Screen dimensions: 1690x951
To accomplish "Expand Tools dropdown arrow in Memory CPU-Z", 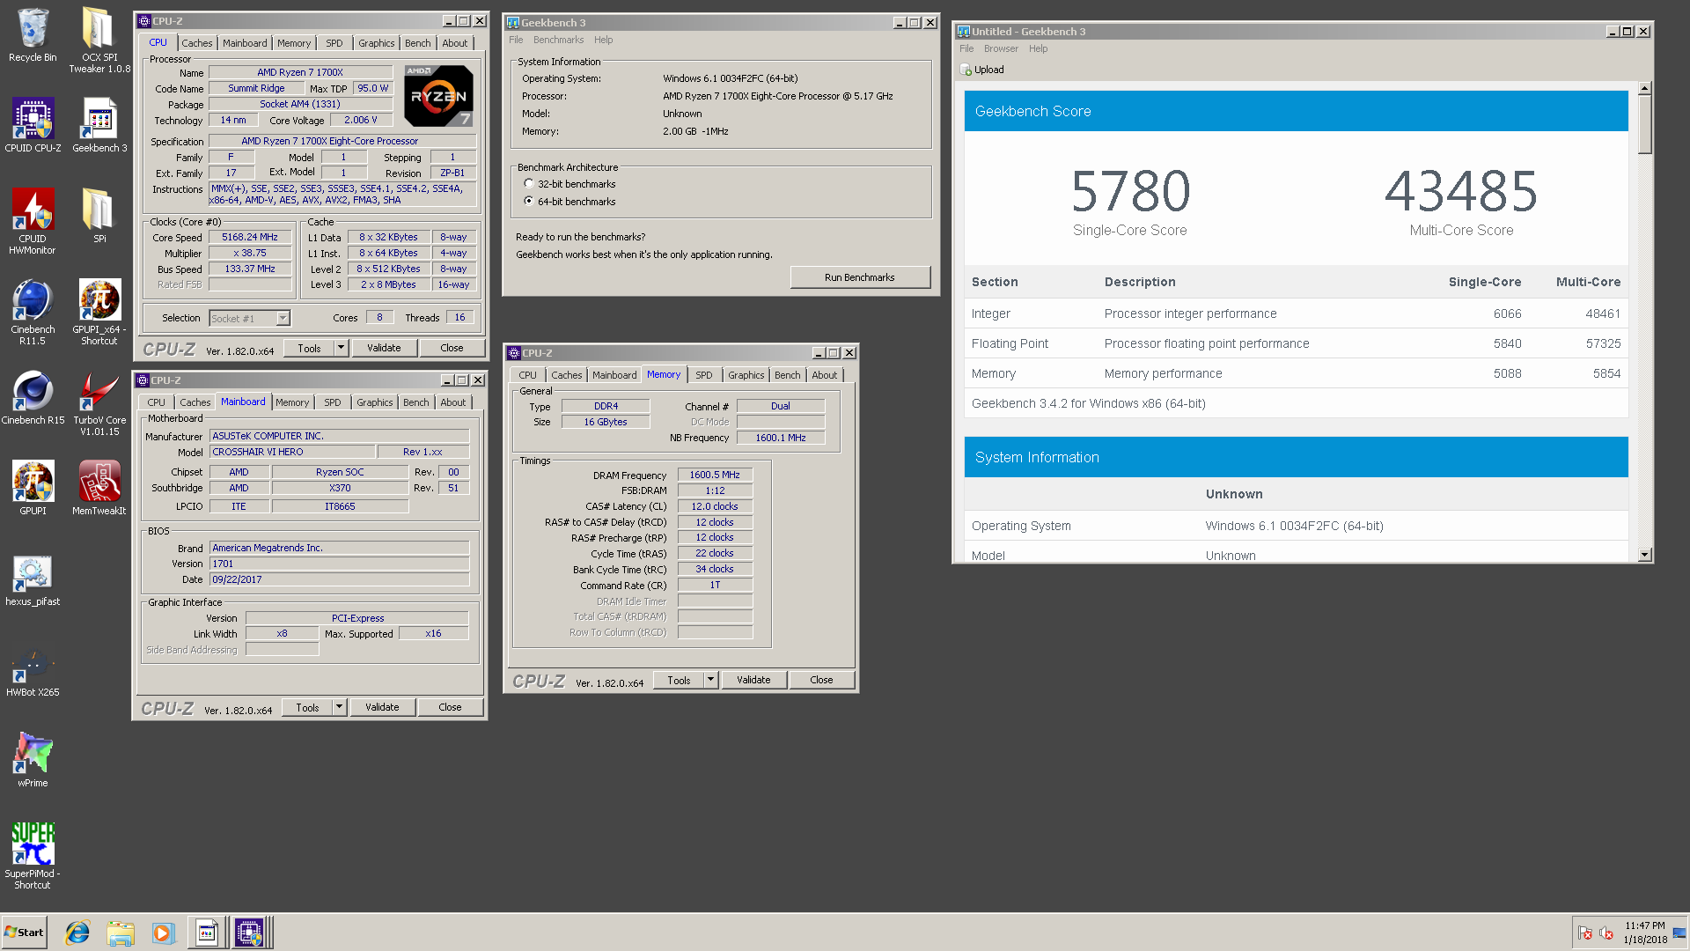I will pos(710,680).
